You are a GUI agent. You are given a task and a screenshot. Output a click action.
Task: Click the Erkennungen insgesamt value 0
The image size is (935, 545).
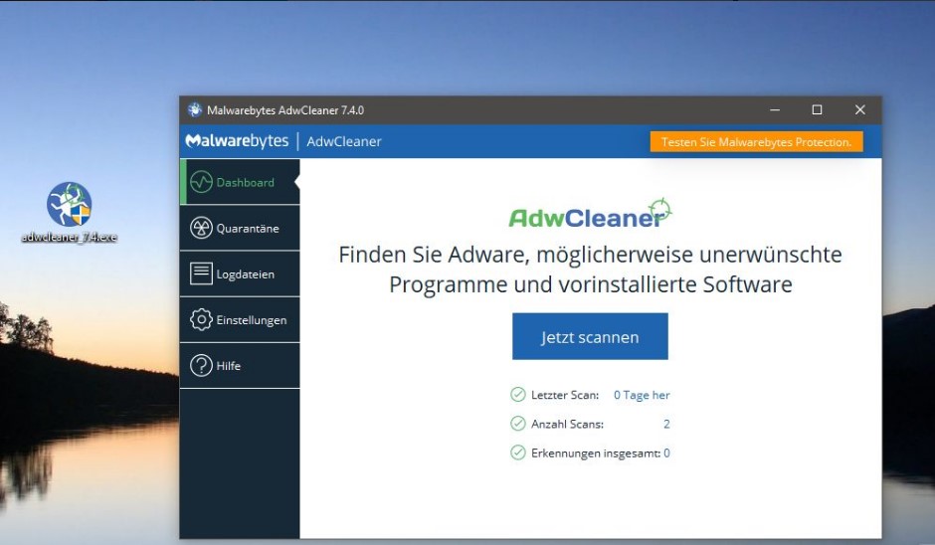pos(666,454)
